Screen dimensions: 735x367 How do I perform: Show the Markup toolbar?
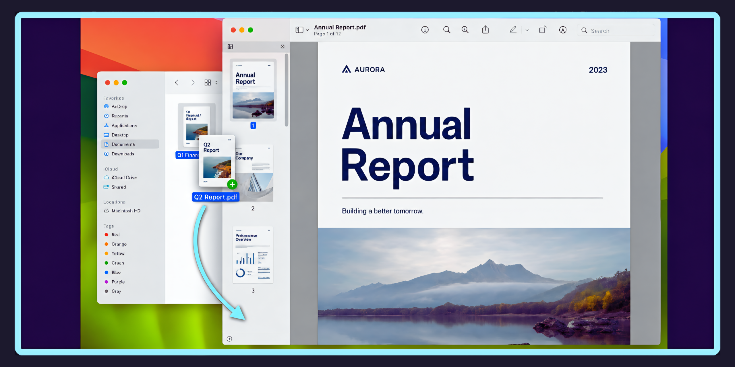coord(563,30)
